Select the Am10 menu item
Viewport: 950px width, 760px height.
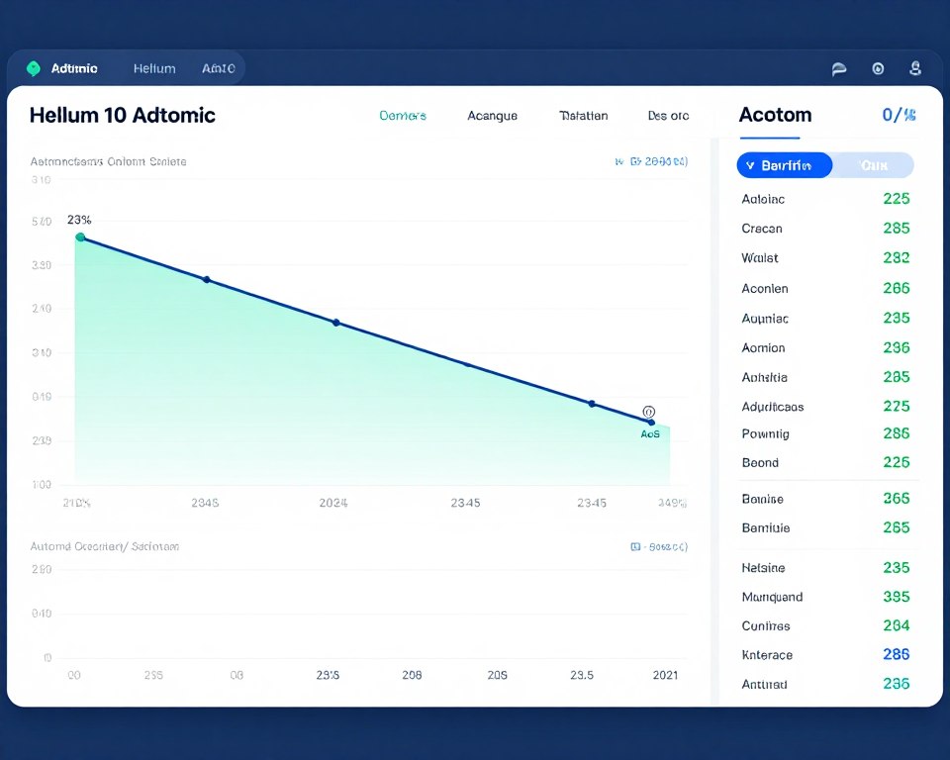pyautogui.click(x=217, y=68)
